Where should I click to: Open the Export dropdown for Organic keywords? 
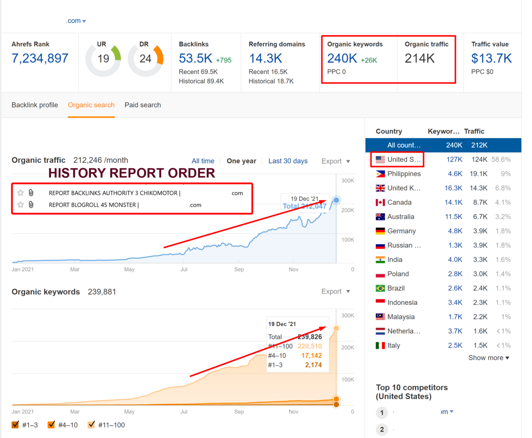[x=335, y=291]
